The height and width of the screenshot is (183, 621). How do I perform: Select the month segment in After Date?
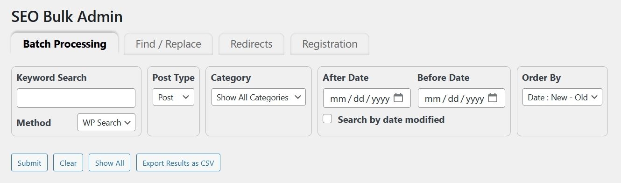point(338,99)
